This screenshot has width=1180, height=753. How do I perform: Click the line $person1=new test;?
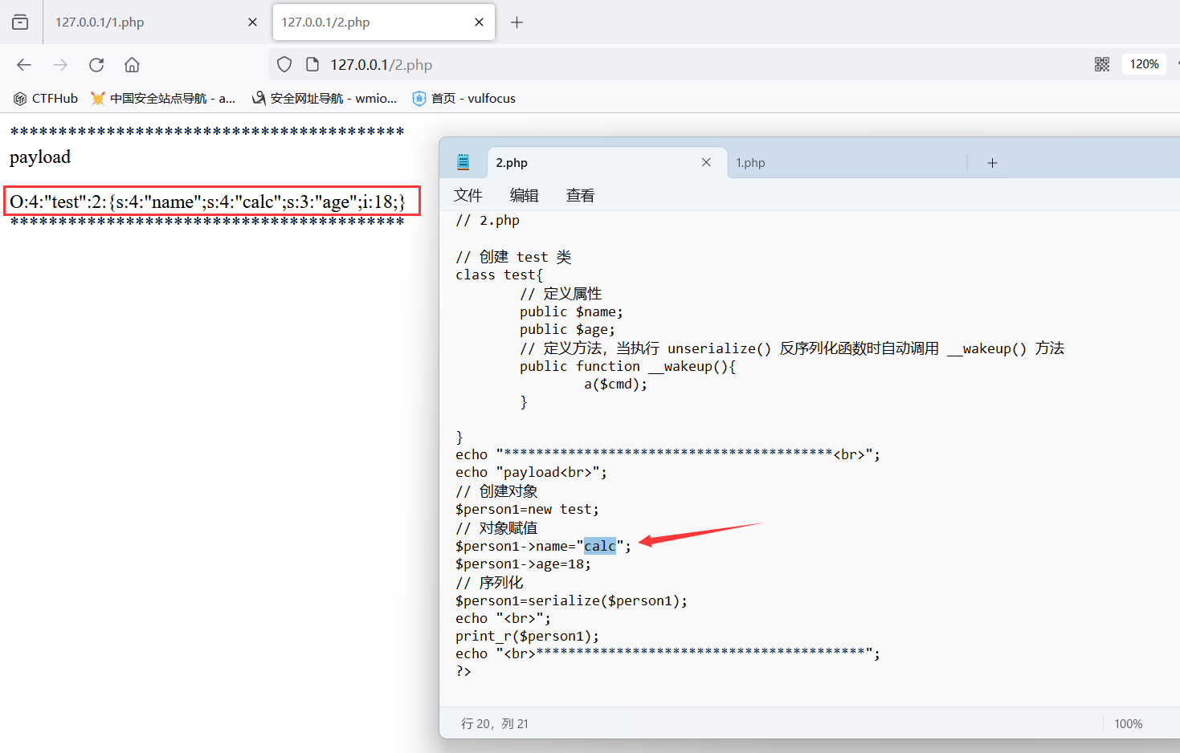(x=528, y=509)
